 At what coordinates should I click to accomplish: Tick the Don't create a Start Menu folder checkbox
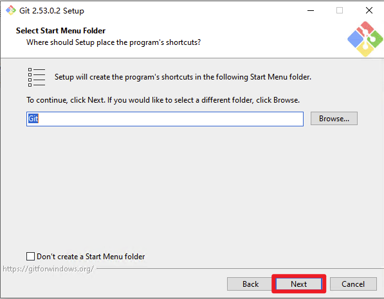(x=30, y=257)
